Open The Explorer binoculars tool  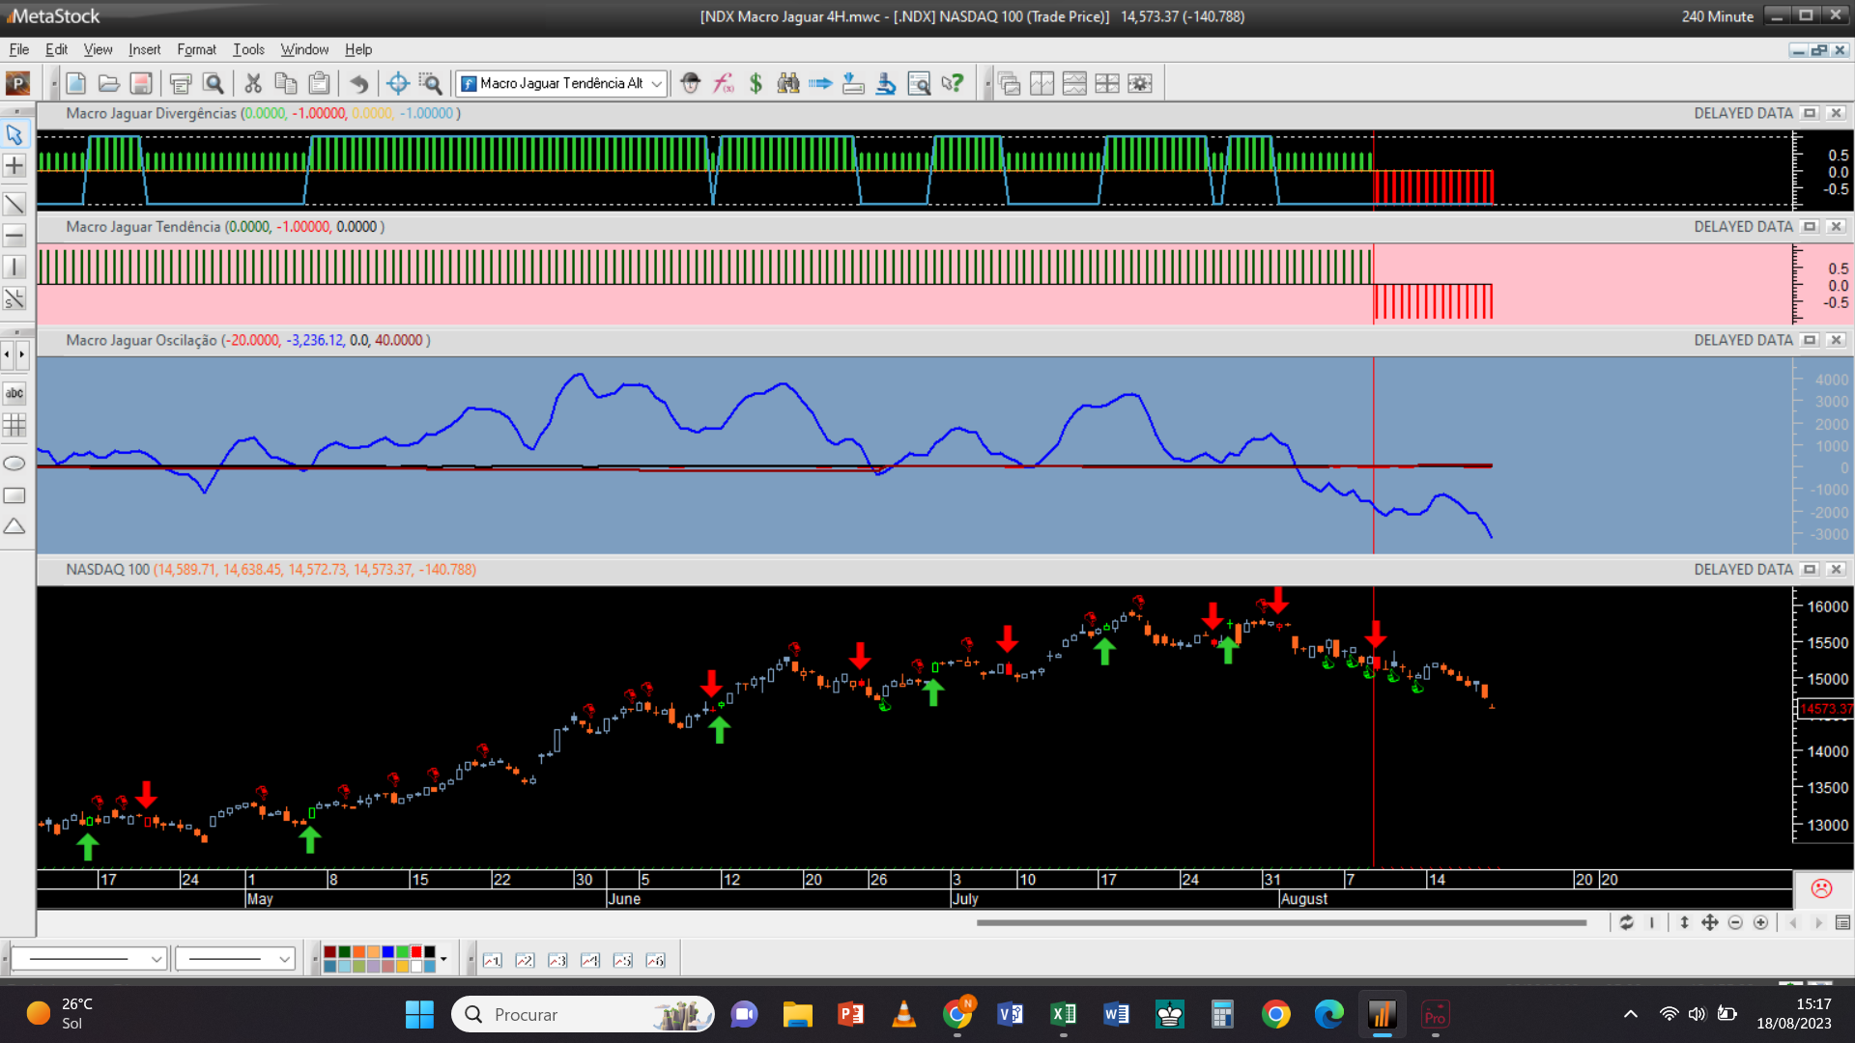click(x=788, y=84)
